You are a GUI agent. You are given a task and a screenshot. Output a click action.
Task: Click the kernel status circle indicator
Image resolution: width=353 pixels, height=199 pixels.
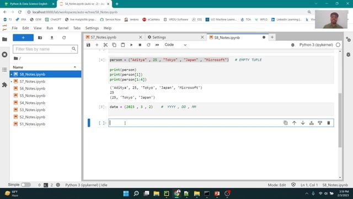click(338, 45)
